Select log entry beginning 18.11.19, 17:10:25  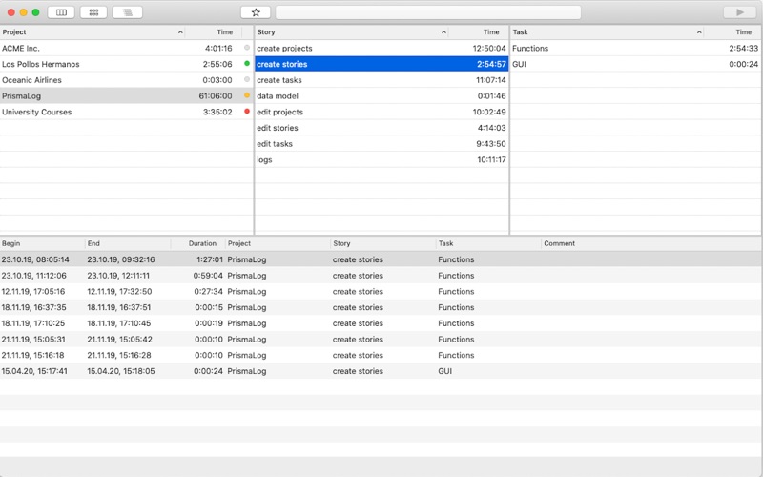381,323
